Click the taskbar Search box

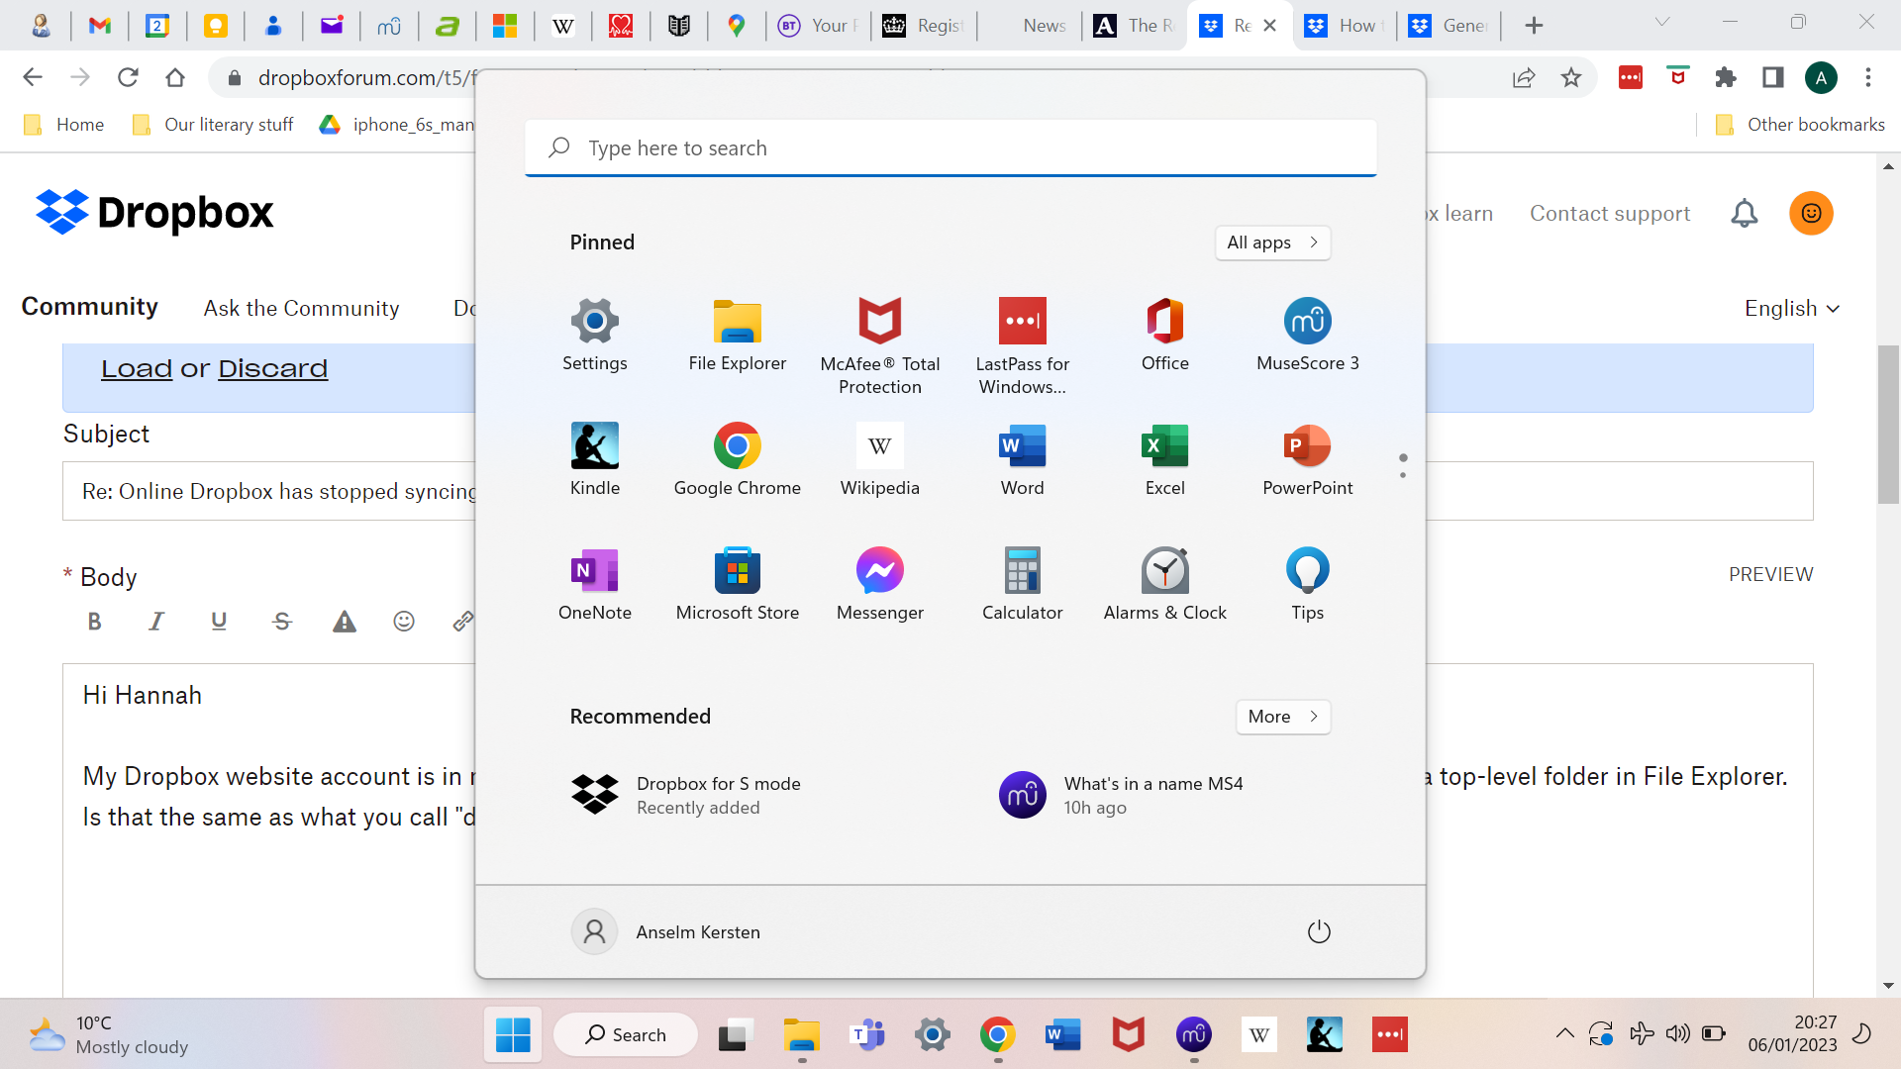pos(626,1035)
